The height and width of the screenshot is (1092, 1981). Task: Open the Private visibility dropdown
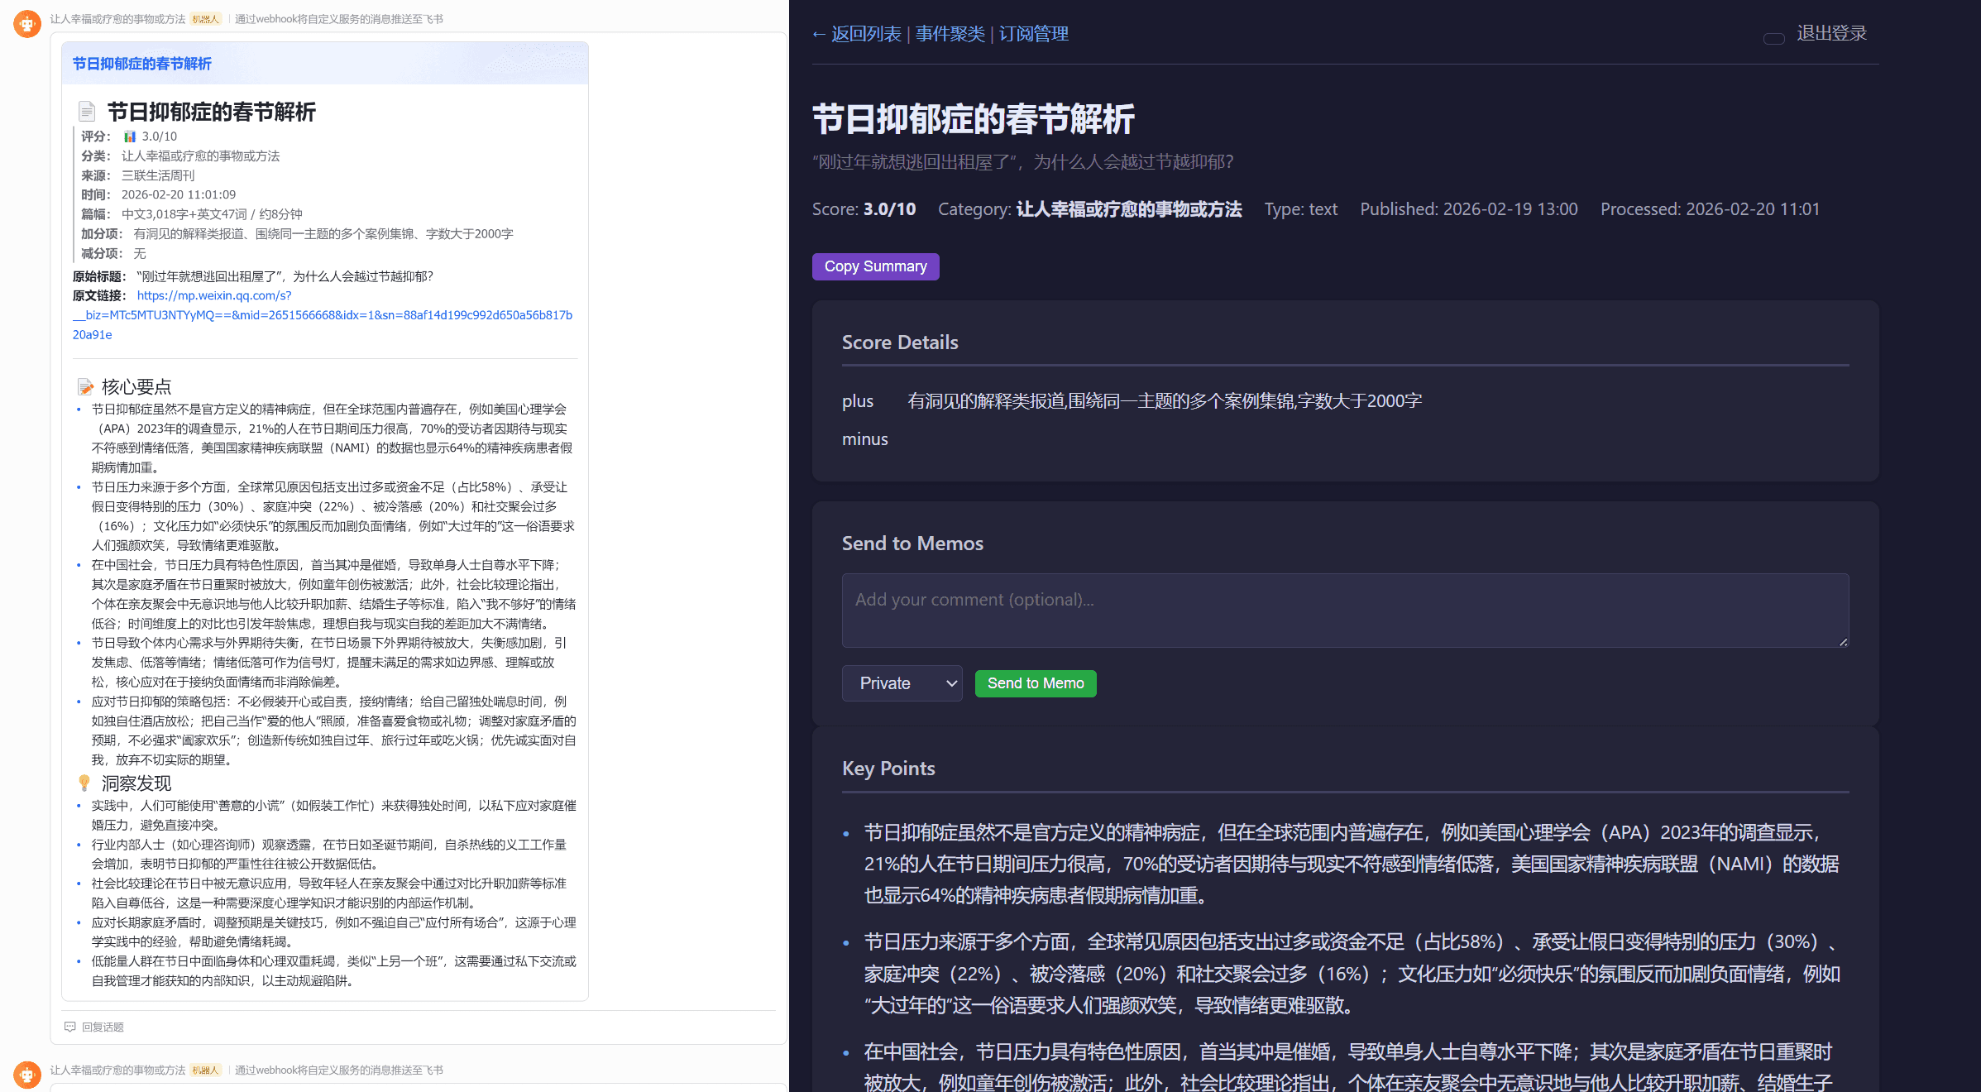pos(902,682)
